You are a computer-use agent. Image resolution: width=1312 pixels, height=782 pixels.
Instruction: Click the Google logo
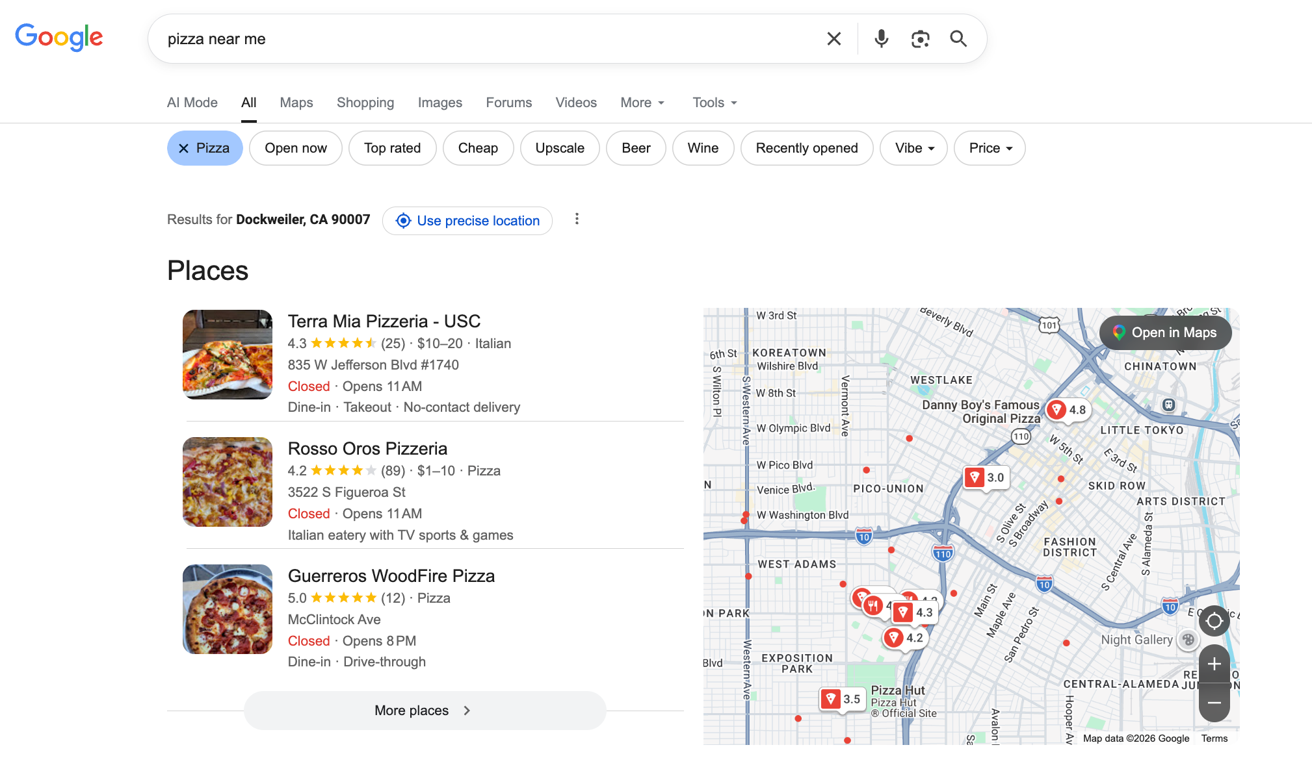point(59,37)
